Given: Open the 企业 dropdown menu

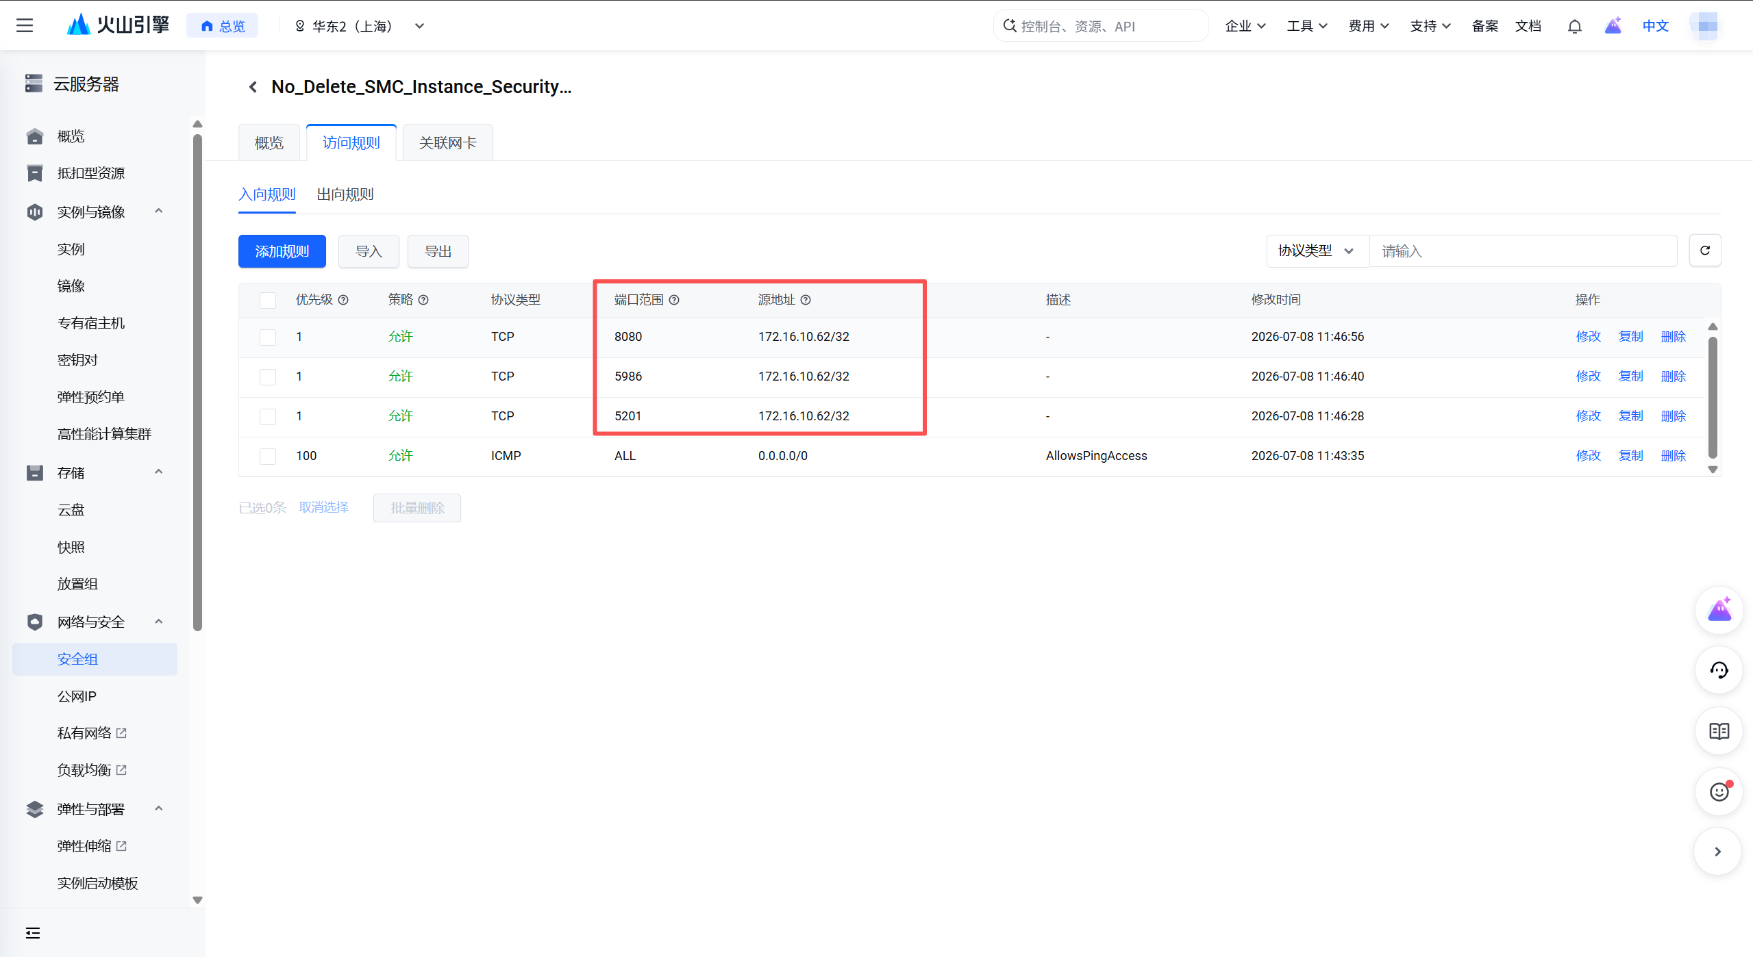Looking at the screenshot, I should [1245, 26].
